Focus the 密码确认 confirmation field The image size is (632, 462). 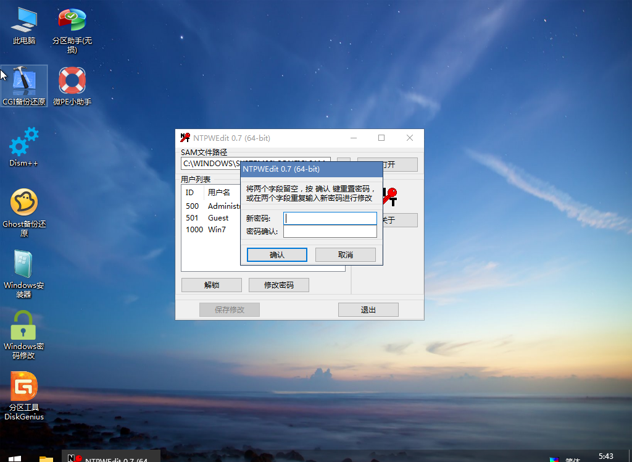(x=330, y=231)
